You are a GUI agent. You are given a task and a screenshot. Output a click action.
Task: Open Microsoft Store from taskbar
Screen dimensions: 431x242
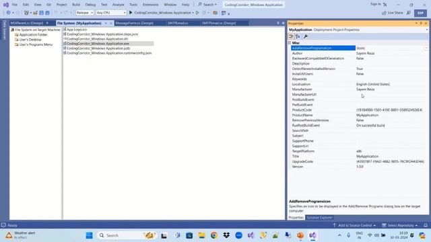pos(189,235)
